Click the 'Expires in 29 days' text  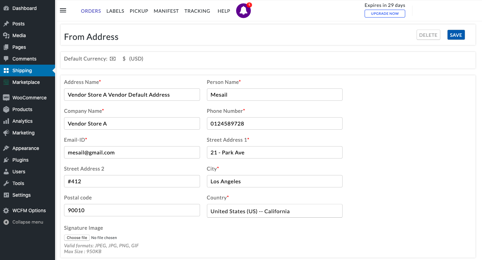[385, 5]
